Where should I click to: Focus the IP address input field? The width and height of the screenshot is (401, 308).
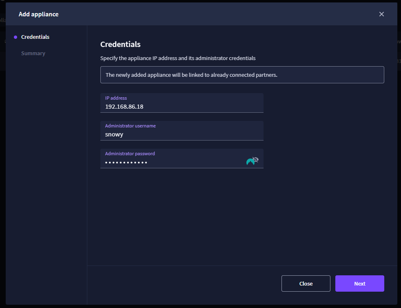click(182, 103)
